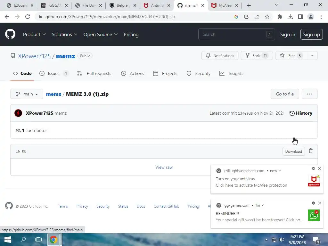Expand the Product menu
This screenshot has height=246, width=328.
(34, 34)
